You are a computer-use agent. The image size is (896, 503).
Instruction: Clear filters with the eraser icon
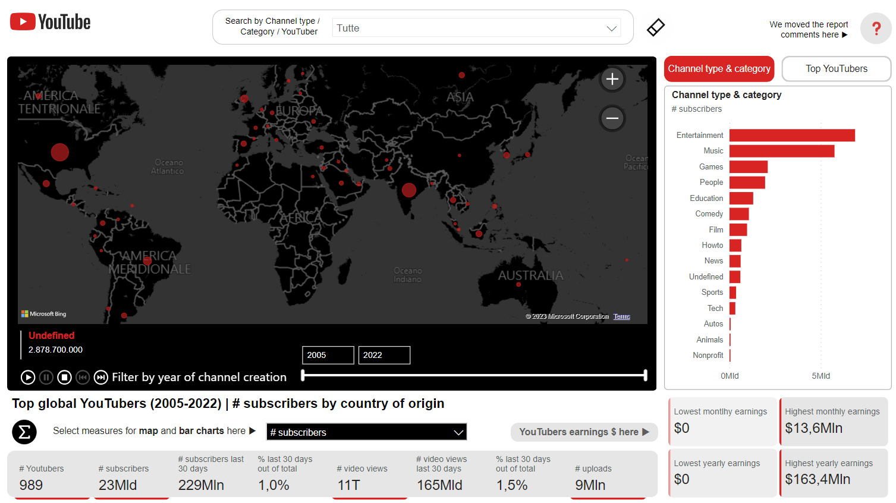pos(655,27)
